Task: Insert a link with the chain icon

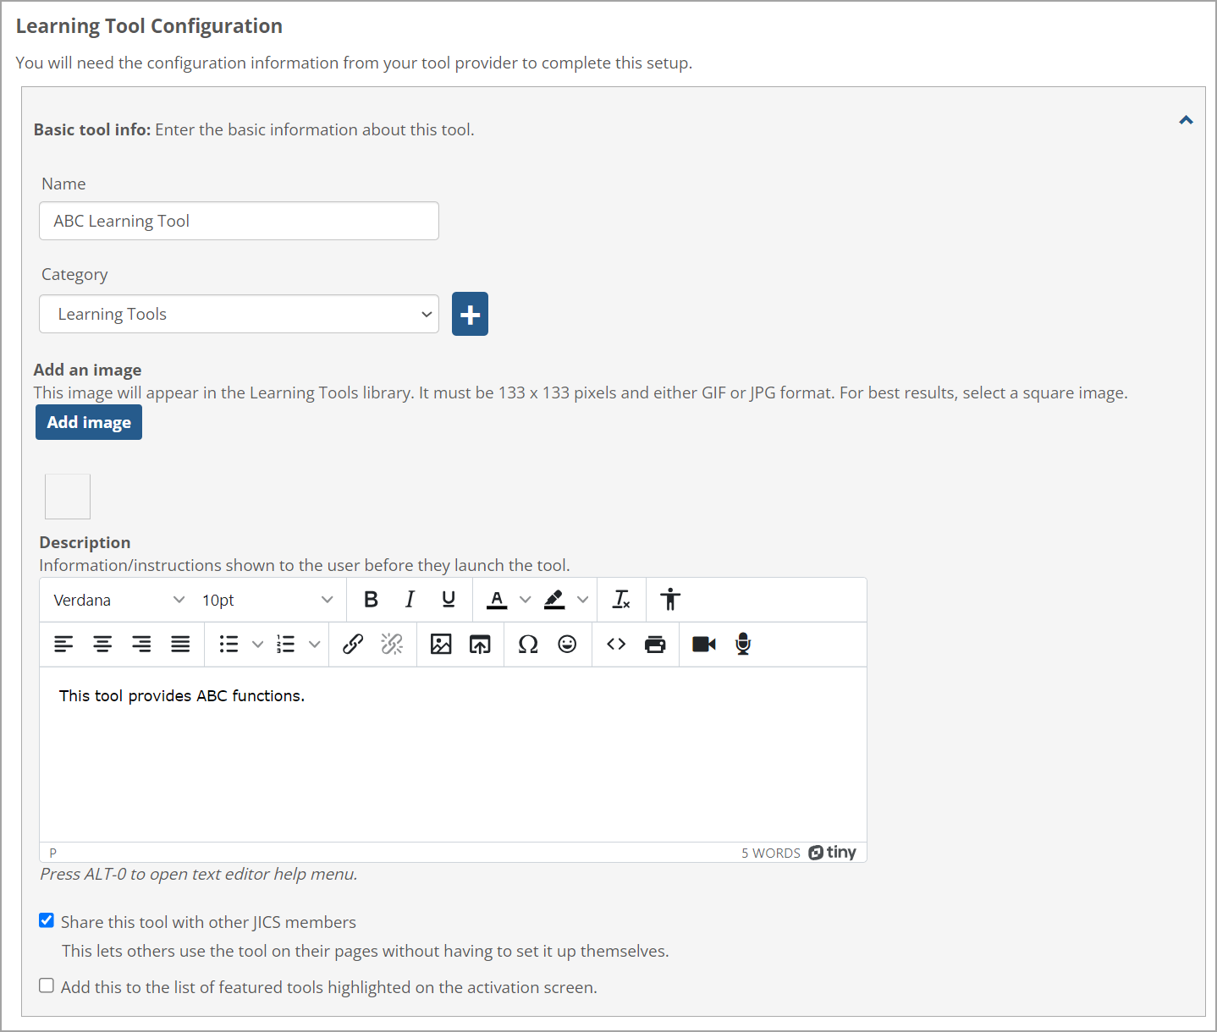Action: [353, 645]
